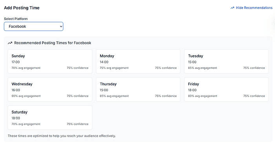Click the chevron arrow in Facebook selector
Image resolution: width=275 pixels, height=144 pixels.
point(61,27)
